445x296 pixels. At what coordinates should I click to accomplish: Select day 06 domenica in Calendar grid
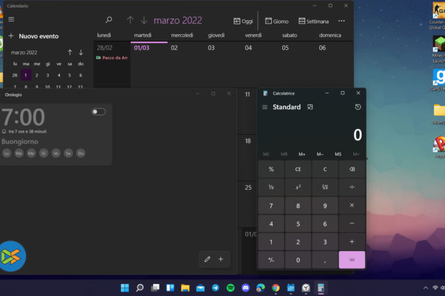click(x=334, y=65)
